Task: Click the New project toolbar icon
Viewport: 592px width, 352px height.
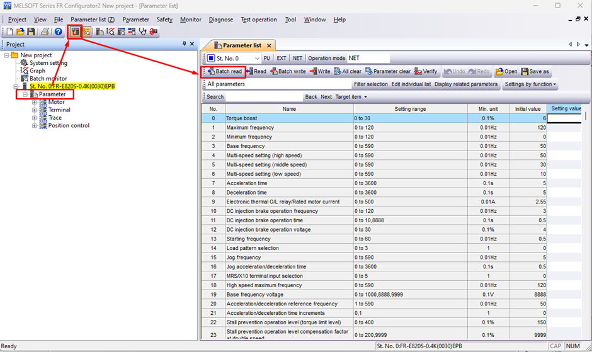Action: pos(10,31)
